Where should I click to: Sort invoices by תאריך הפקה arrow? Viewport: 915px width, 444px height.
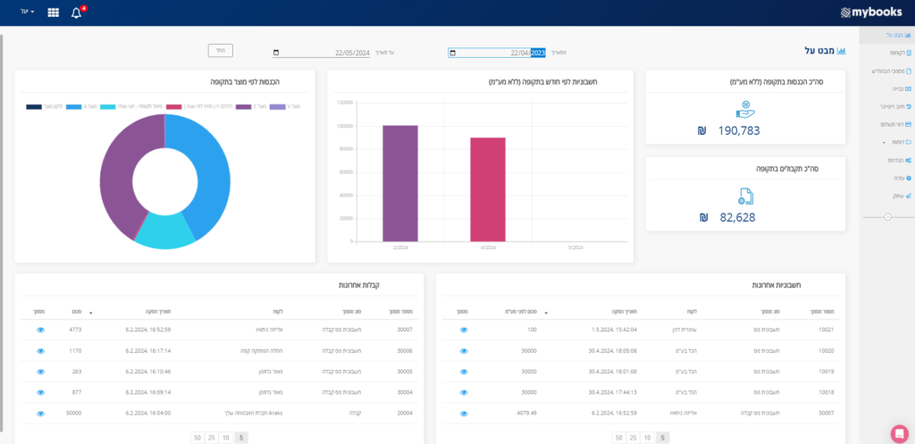(546, 313)
